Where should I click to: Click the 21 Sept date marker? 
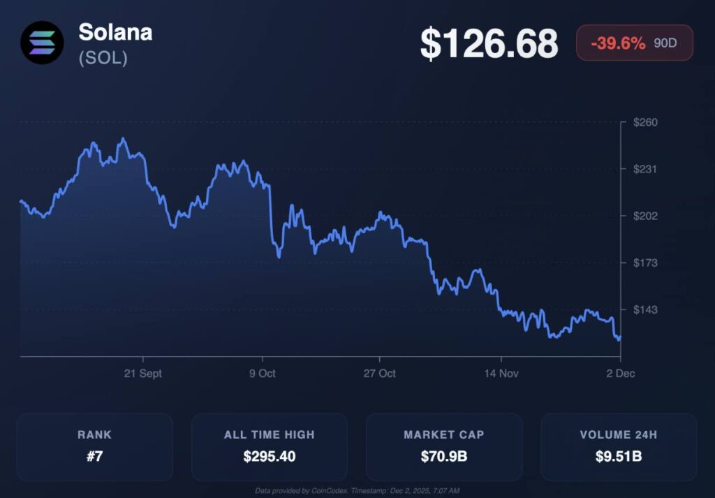[x=142, y=374]
